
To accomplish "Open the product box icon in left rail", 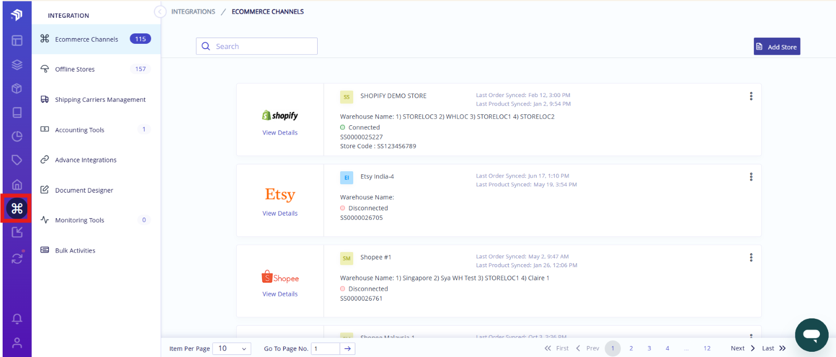I will [17, 88].
